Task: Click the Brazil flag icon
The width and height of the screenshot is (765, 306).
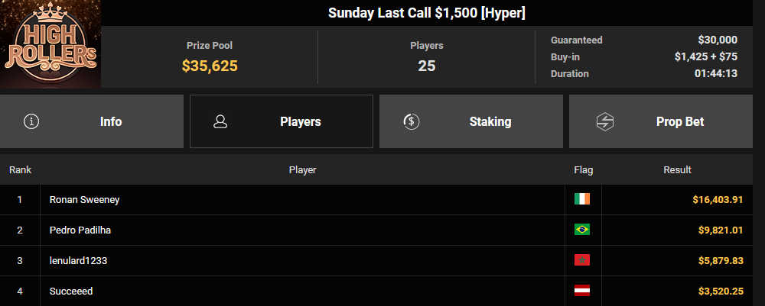Action: coord(582,230)
